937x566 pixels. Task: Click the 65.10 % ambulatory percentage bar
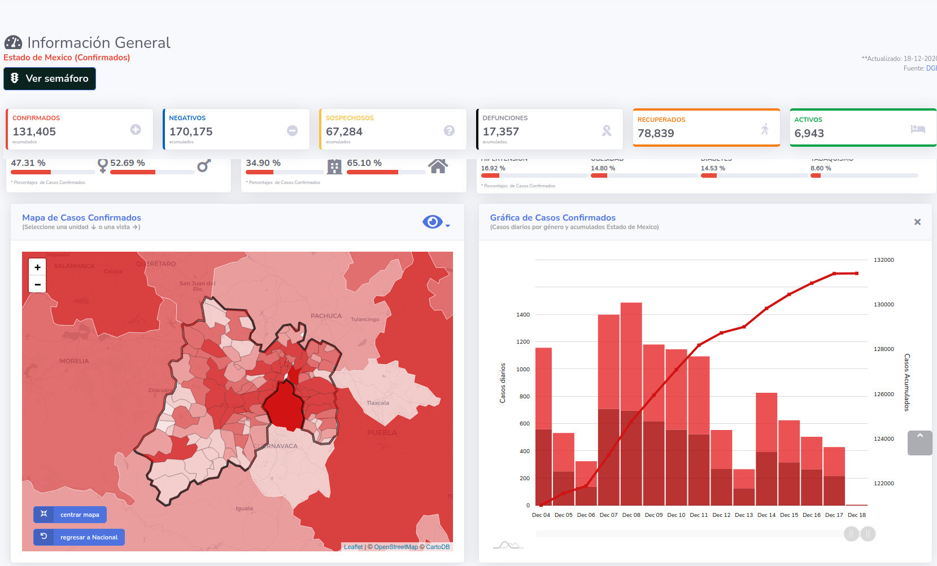pyautogui.click(x=386, y=172)
